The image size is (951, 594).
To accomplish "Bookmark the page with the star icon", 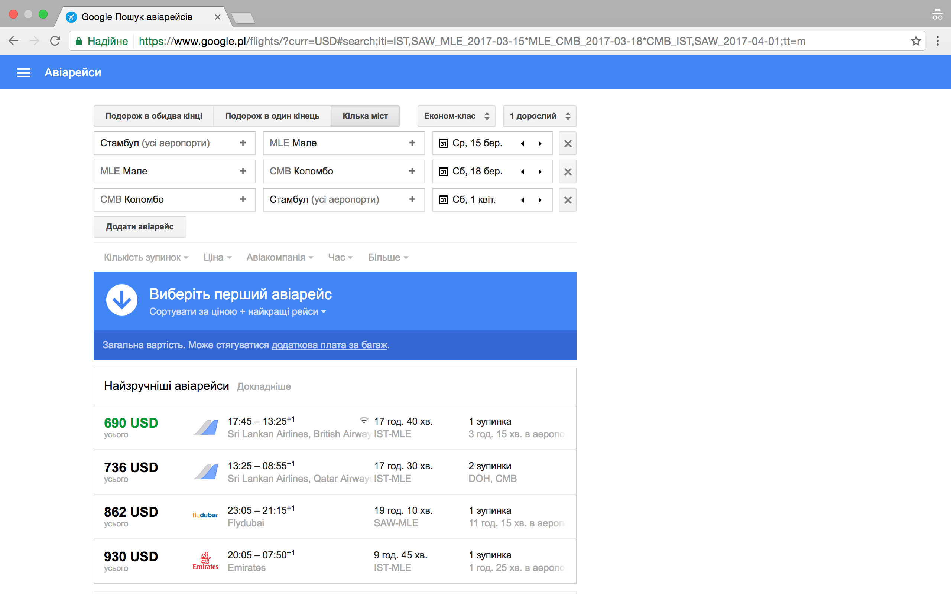I will [x=916, y=41].
